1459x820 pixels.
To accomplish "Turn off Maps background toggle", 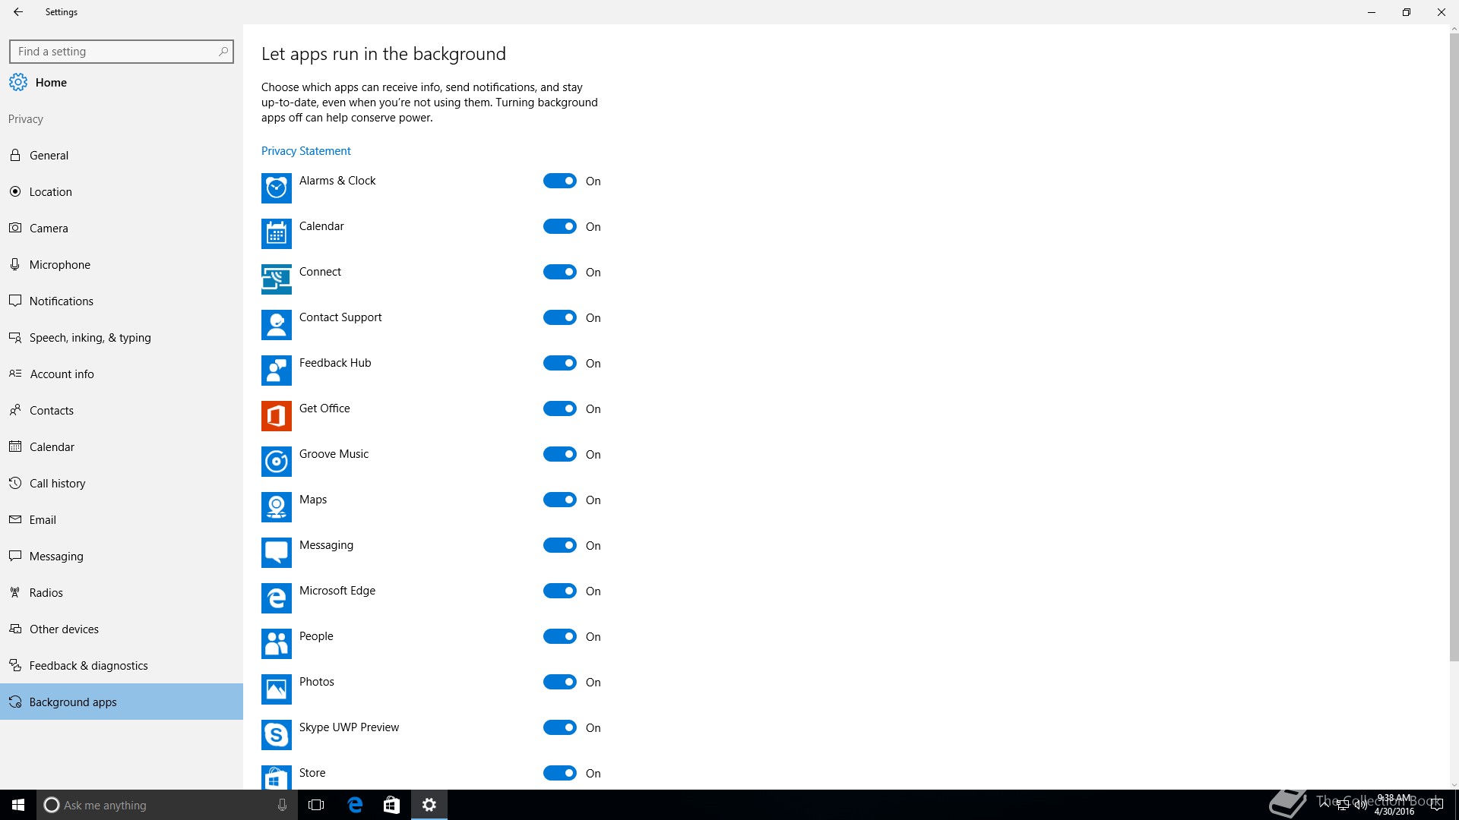I will point(560,500).
